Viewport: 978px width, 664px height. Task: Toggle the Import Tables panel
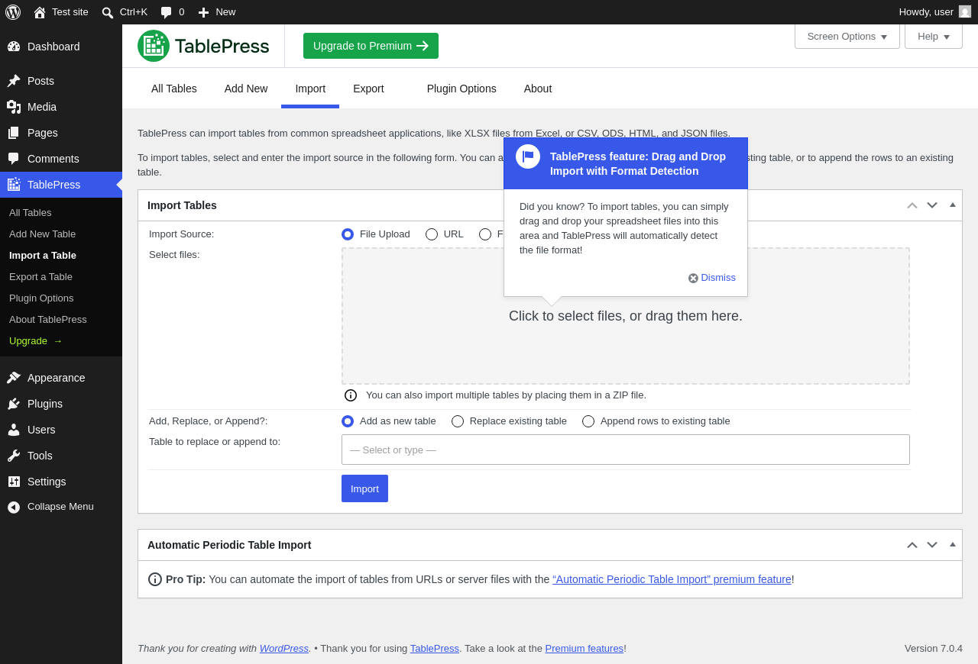tap(953, 205)
